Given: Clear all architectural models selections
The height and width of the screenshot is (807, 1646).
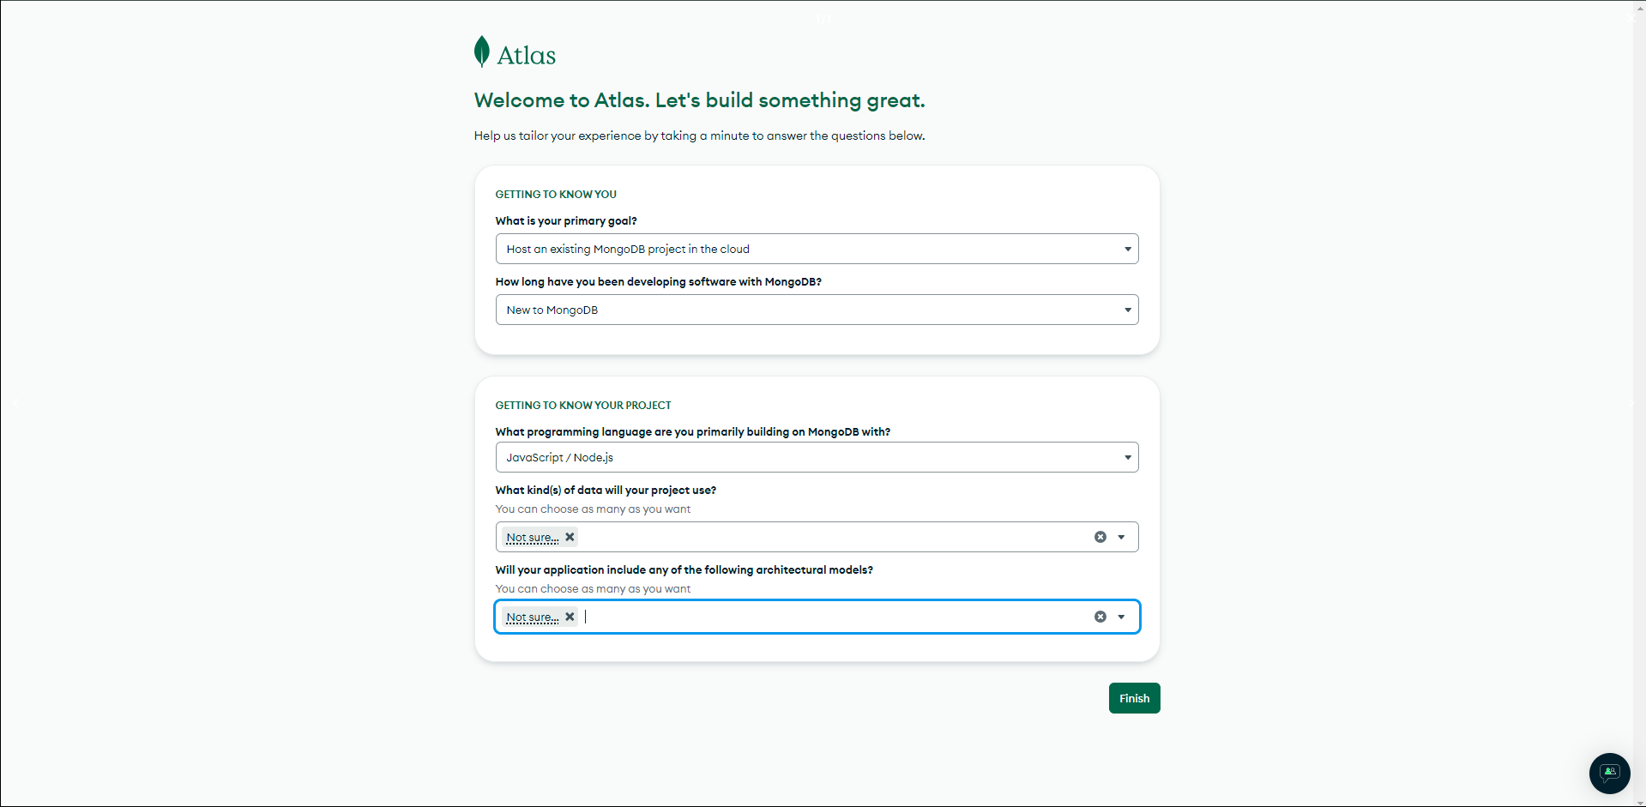Looking at the screenshot, I should coord(1100,617).
